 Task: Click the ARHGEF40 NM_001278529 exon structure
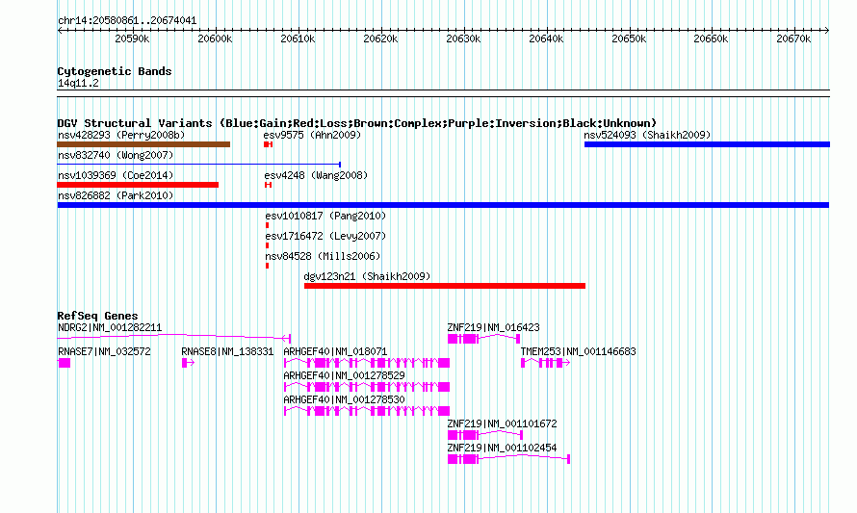[367, 387]
